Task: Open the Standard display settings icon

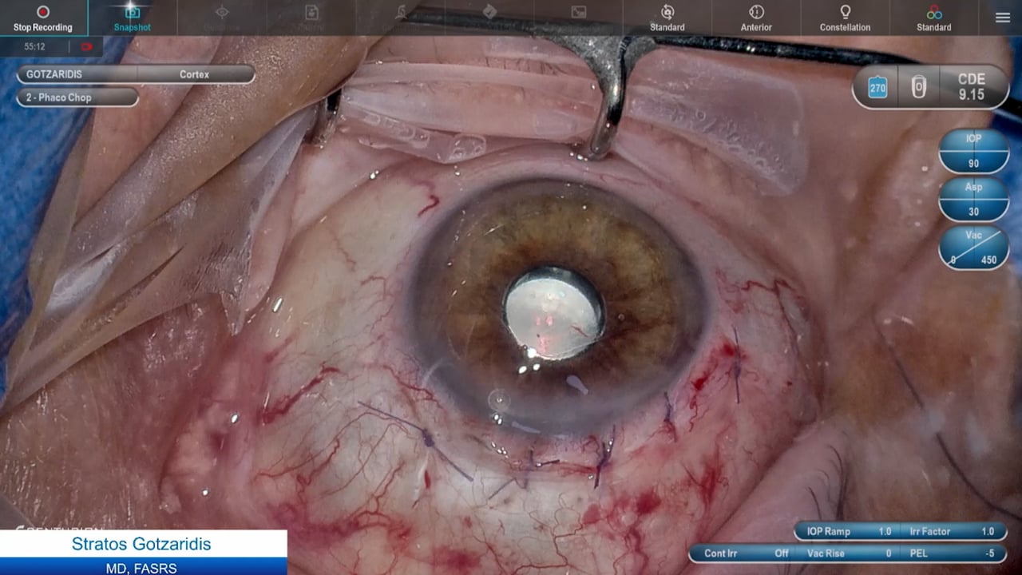Action: [667, 18]
